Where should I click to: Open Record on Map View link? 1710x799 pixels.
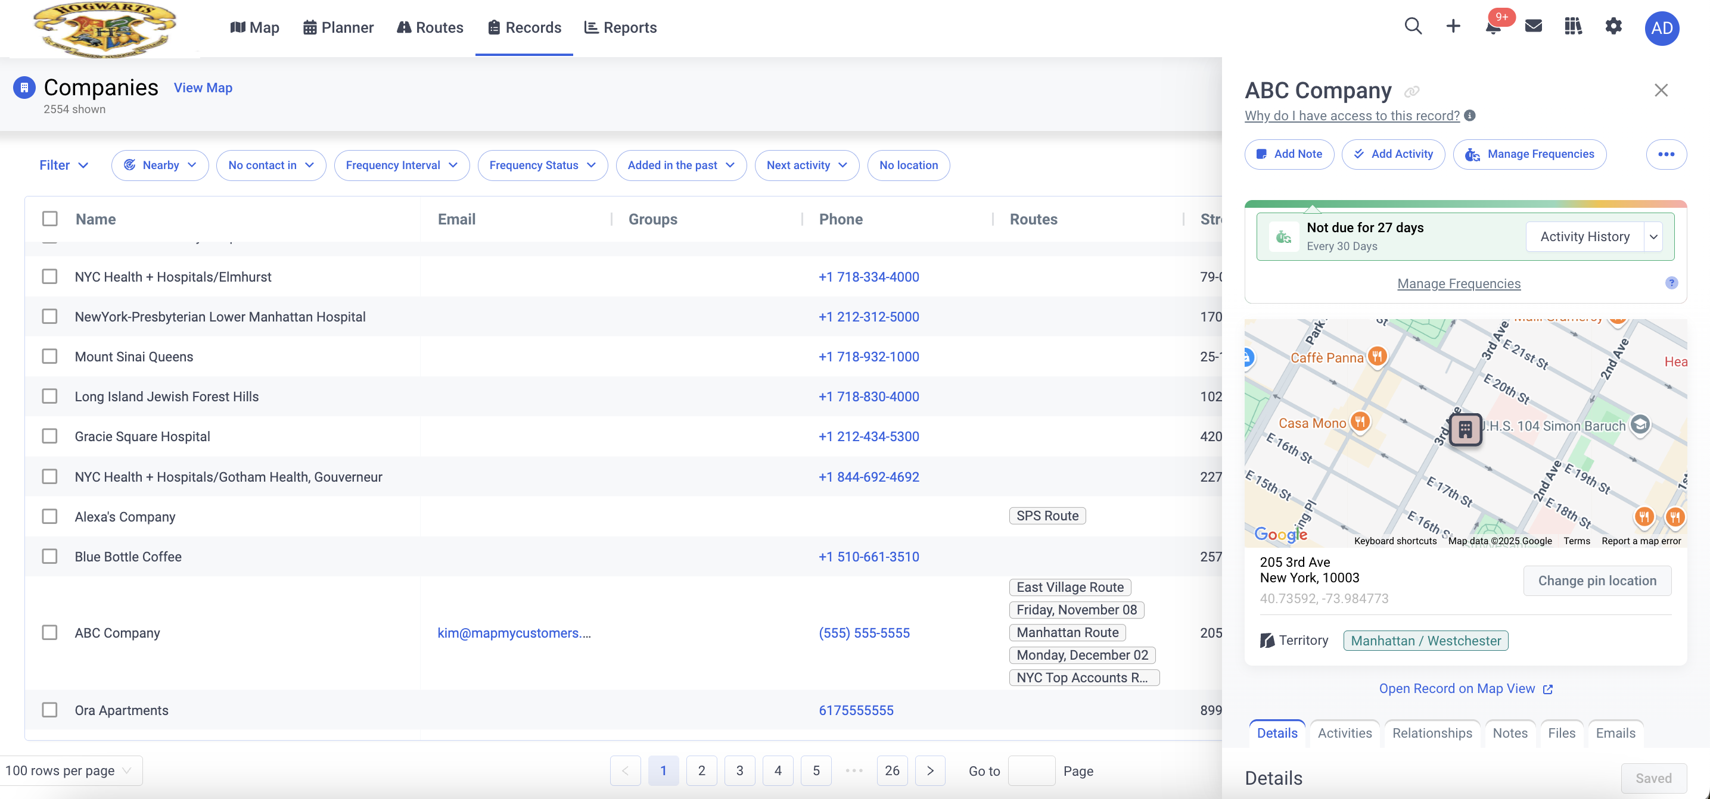pos(1465,688)
